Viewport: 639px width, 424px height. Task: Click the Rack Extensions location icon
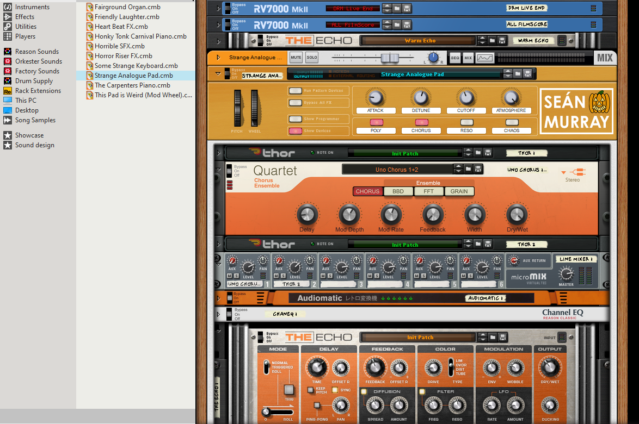pos(8,91)
